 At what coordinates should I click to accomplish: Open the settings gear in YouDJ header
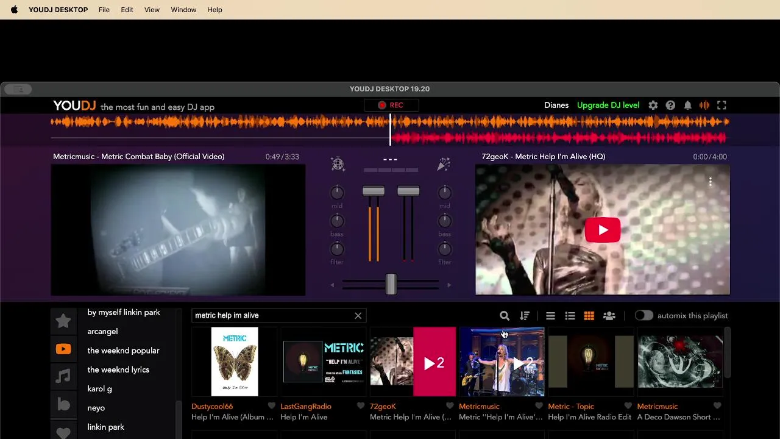coord(653,105)
